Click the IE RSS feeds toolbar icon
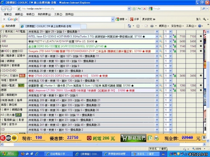The height and width of the screenshot is (157, 210). [x=138, y=26]
